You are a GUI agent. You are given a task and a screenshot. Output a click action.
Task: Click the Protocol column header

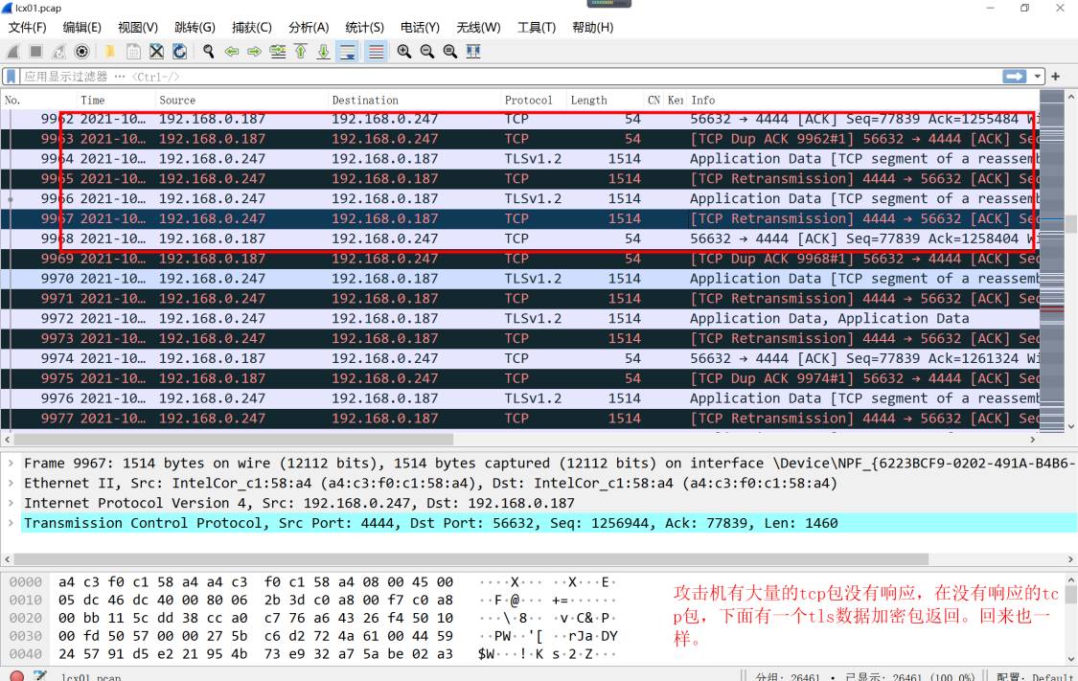point(528,100)
